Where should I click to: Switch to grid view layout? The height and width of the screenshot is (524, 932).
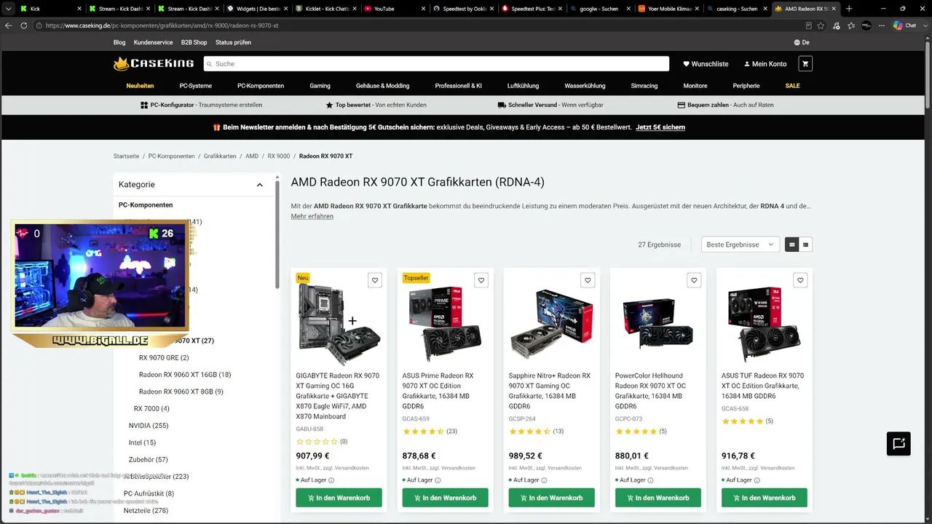pos(791,245)
